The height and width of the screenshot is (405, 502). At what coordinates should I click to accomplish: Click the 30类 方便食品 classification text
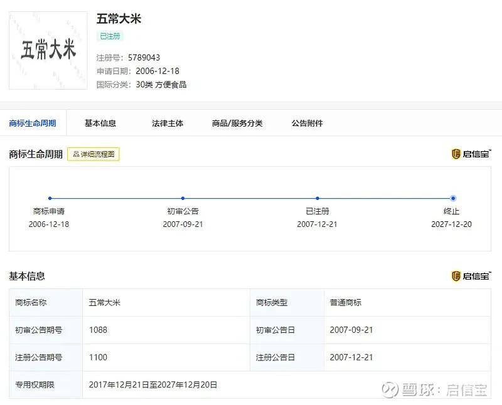coord(161,85)
